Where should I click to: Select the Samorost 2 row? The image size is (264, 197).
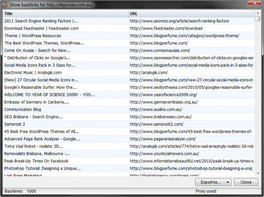click(15, 124)
